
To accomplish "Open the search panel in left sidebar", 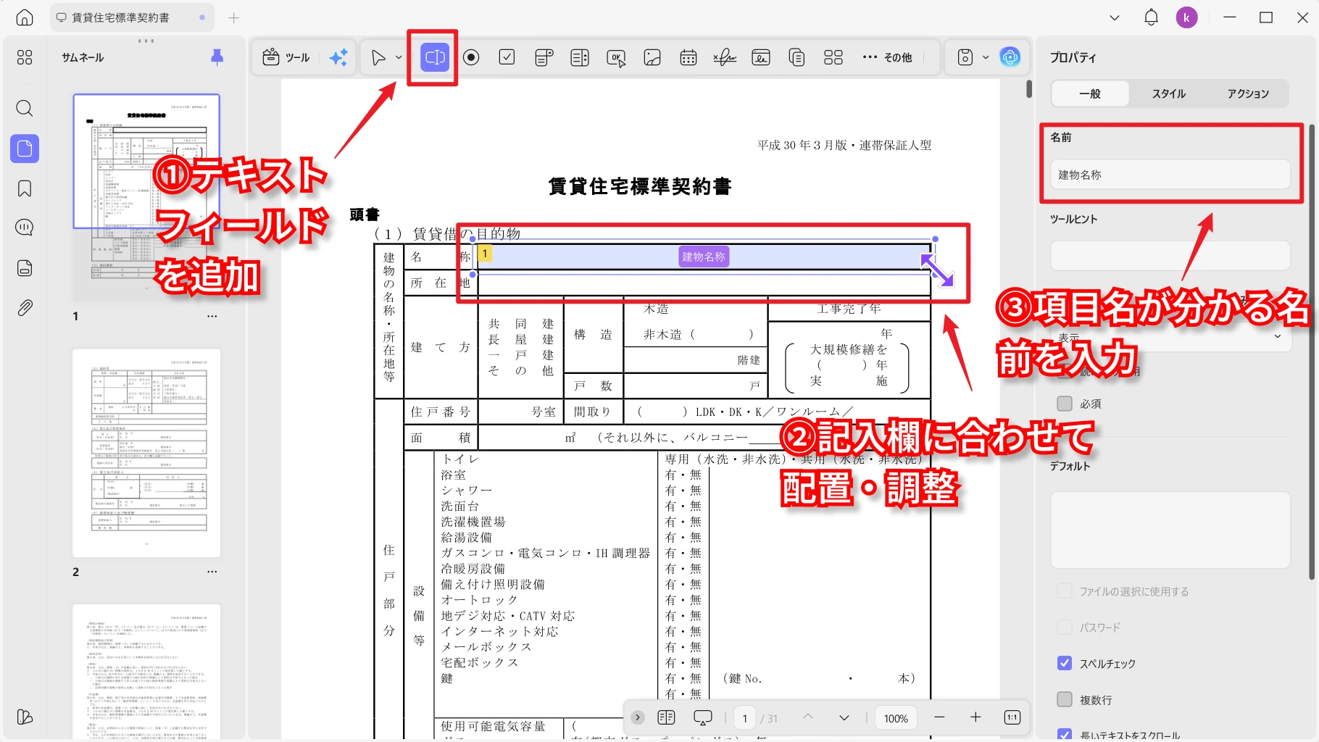I will tap(25, 109).
